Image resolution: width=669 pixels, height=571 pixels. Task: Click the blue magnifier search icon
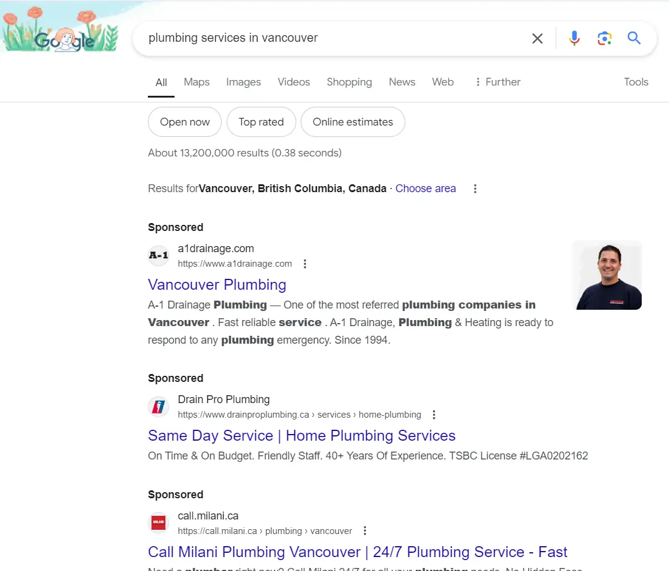634,38
